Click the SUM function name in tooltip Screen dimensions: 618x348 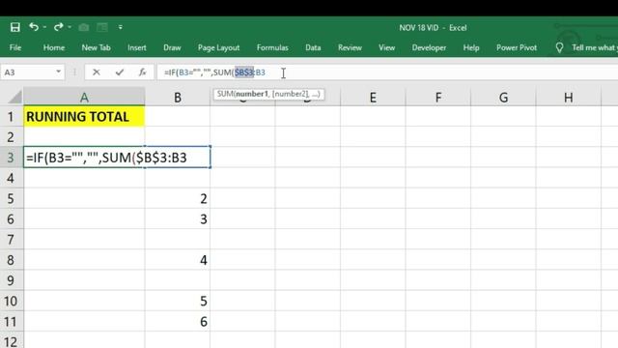pos(225,94)
